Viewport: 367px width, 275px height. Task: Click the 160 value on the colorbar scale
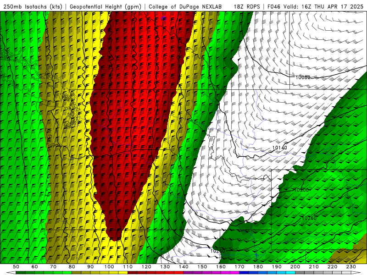[x=221, y=267]
